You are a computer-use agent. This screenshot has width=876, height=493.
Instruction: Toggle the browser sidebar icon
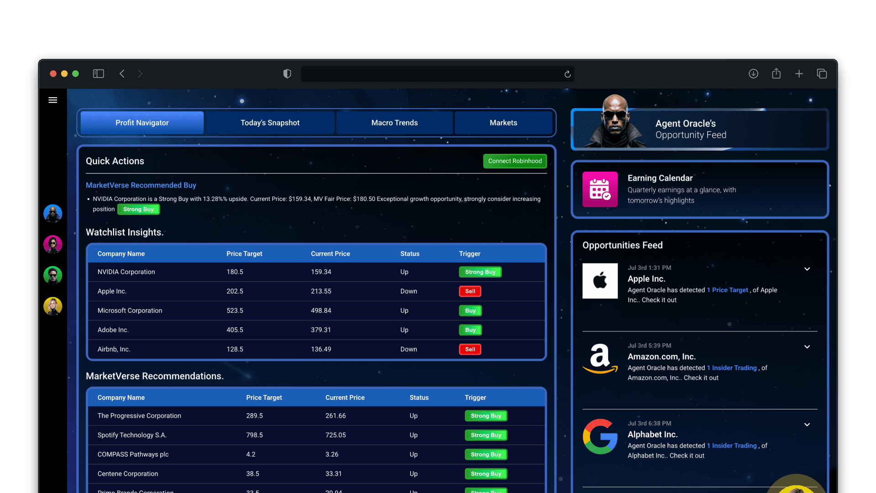[99, 73]
